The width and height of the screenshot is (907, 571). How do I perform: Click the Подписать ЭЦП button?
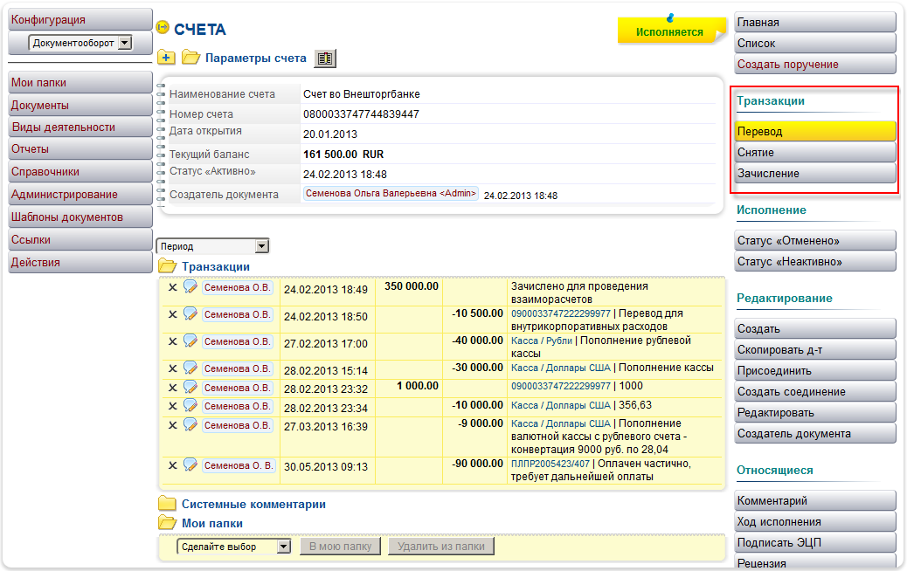coord(815,542)
